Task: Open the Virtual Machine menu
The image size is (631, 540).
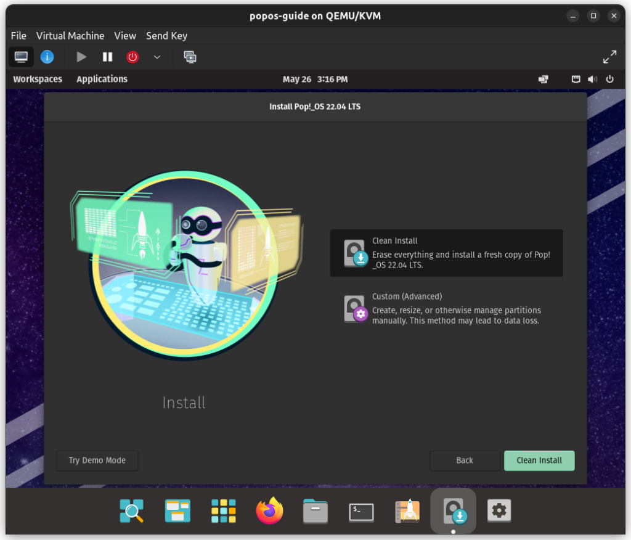Action: (70, 36)
